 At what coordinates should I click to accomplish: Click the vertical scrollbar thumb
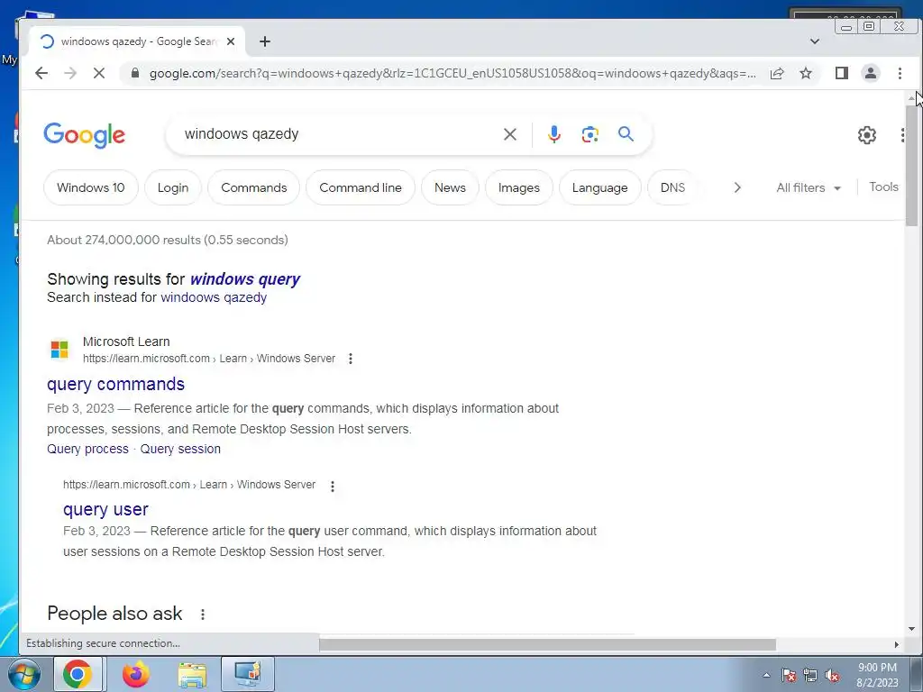911,166
